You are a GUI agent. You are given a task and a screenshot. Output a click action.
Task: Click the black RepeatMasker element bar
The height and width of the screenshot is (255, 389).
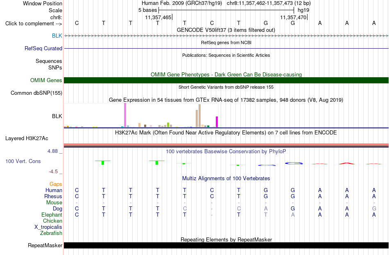(226, 245)
